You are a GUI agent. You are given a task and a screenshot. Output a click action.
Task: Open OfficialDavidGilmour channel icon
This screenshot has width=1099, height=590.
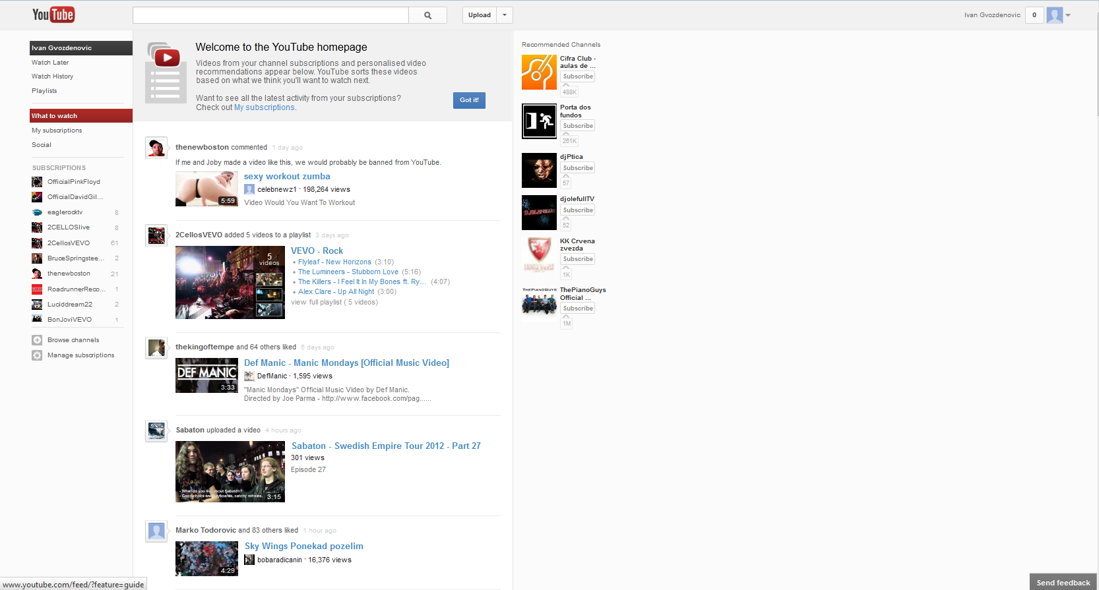coord(37,197)
